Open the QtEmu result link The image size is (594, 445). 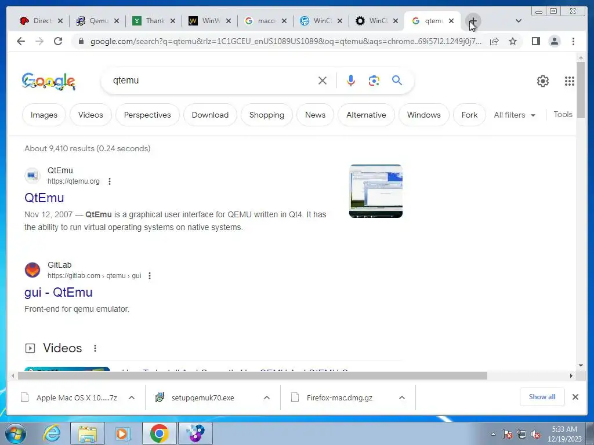(44, 198)
